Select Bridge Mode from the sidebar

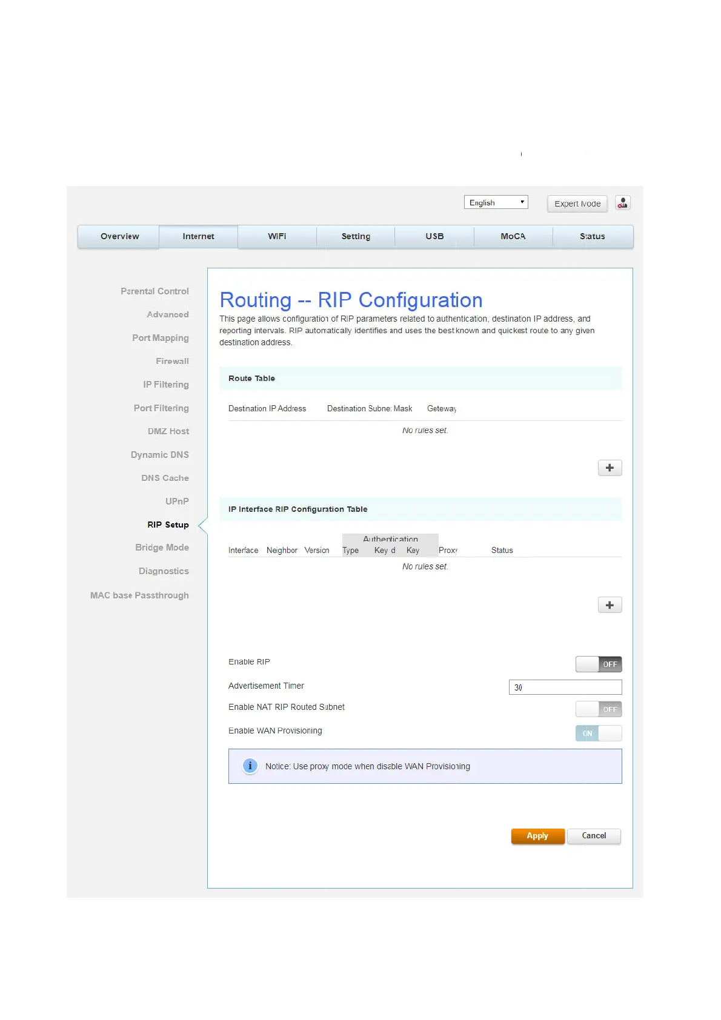tap(162, 548)
